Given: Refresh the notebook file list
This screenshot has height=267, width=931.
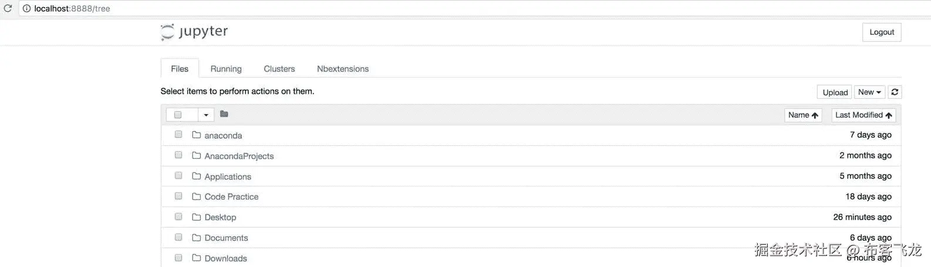Looking at the screenshot, I should coord(895,92).
